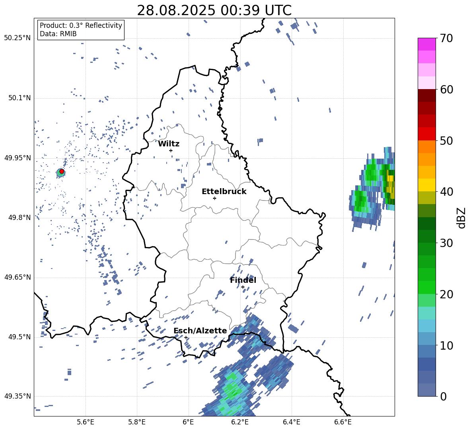Click the Product: 0.3° Reflectivity text
Image resolution: width=471 pixels, height=430 pixels.
(81, 25)
